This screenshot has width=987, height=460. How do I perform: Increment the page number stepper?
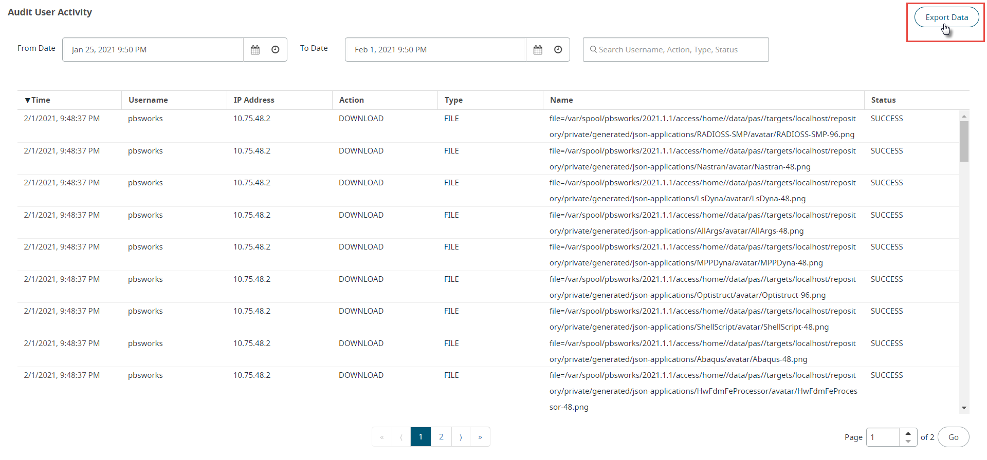coord(908,433)
